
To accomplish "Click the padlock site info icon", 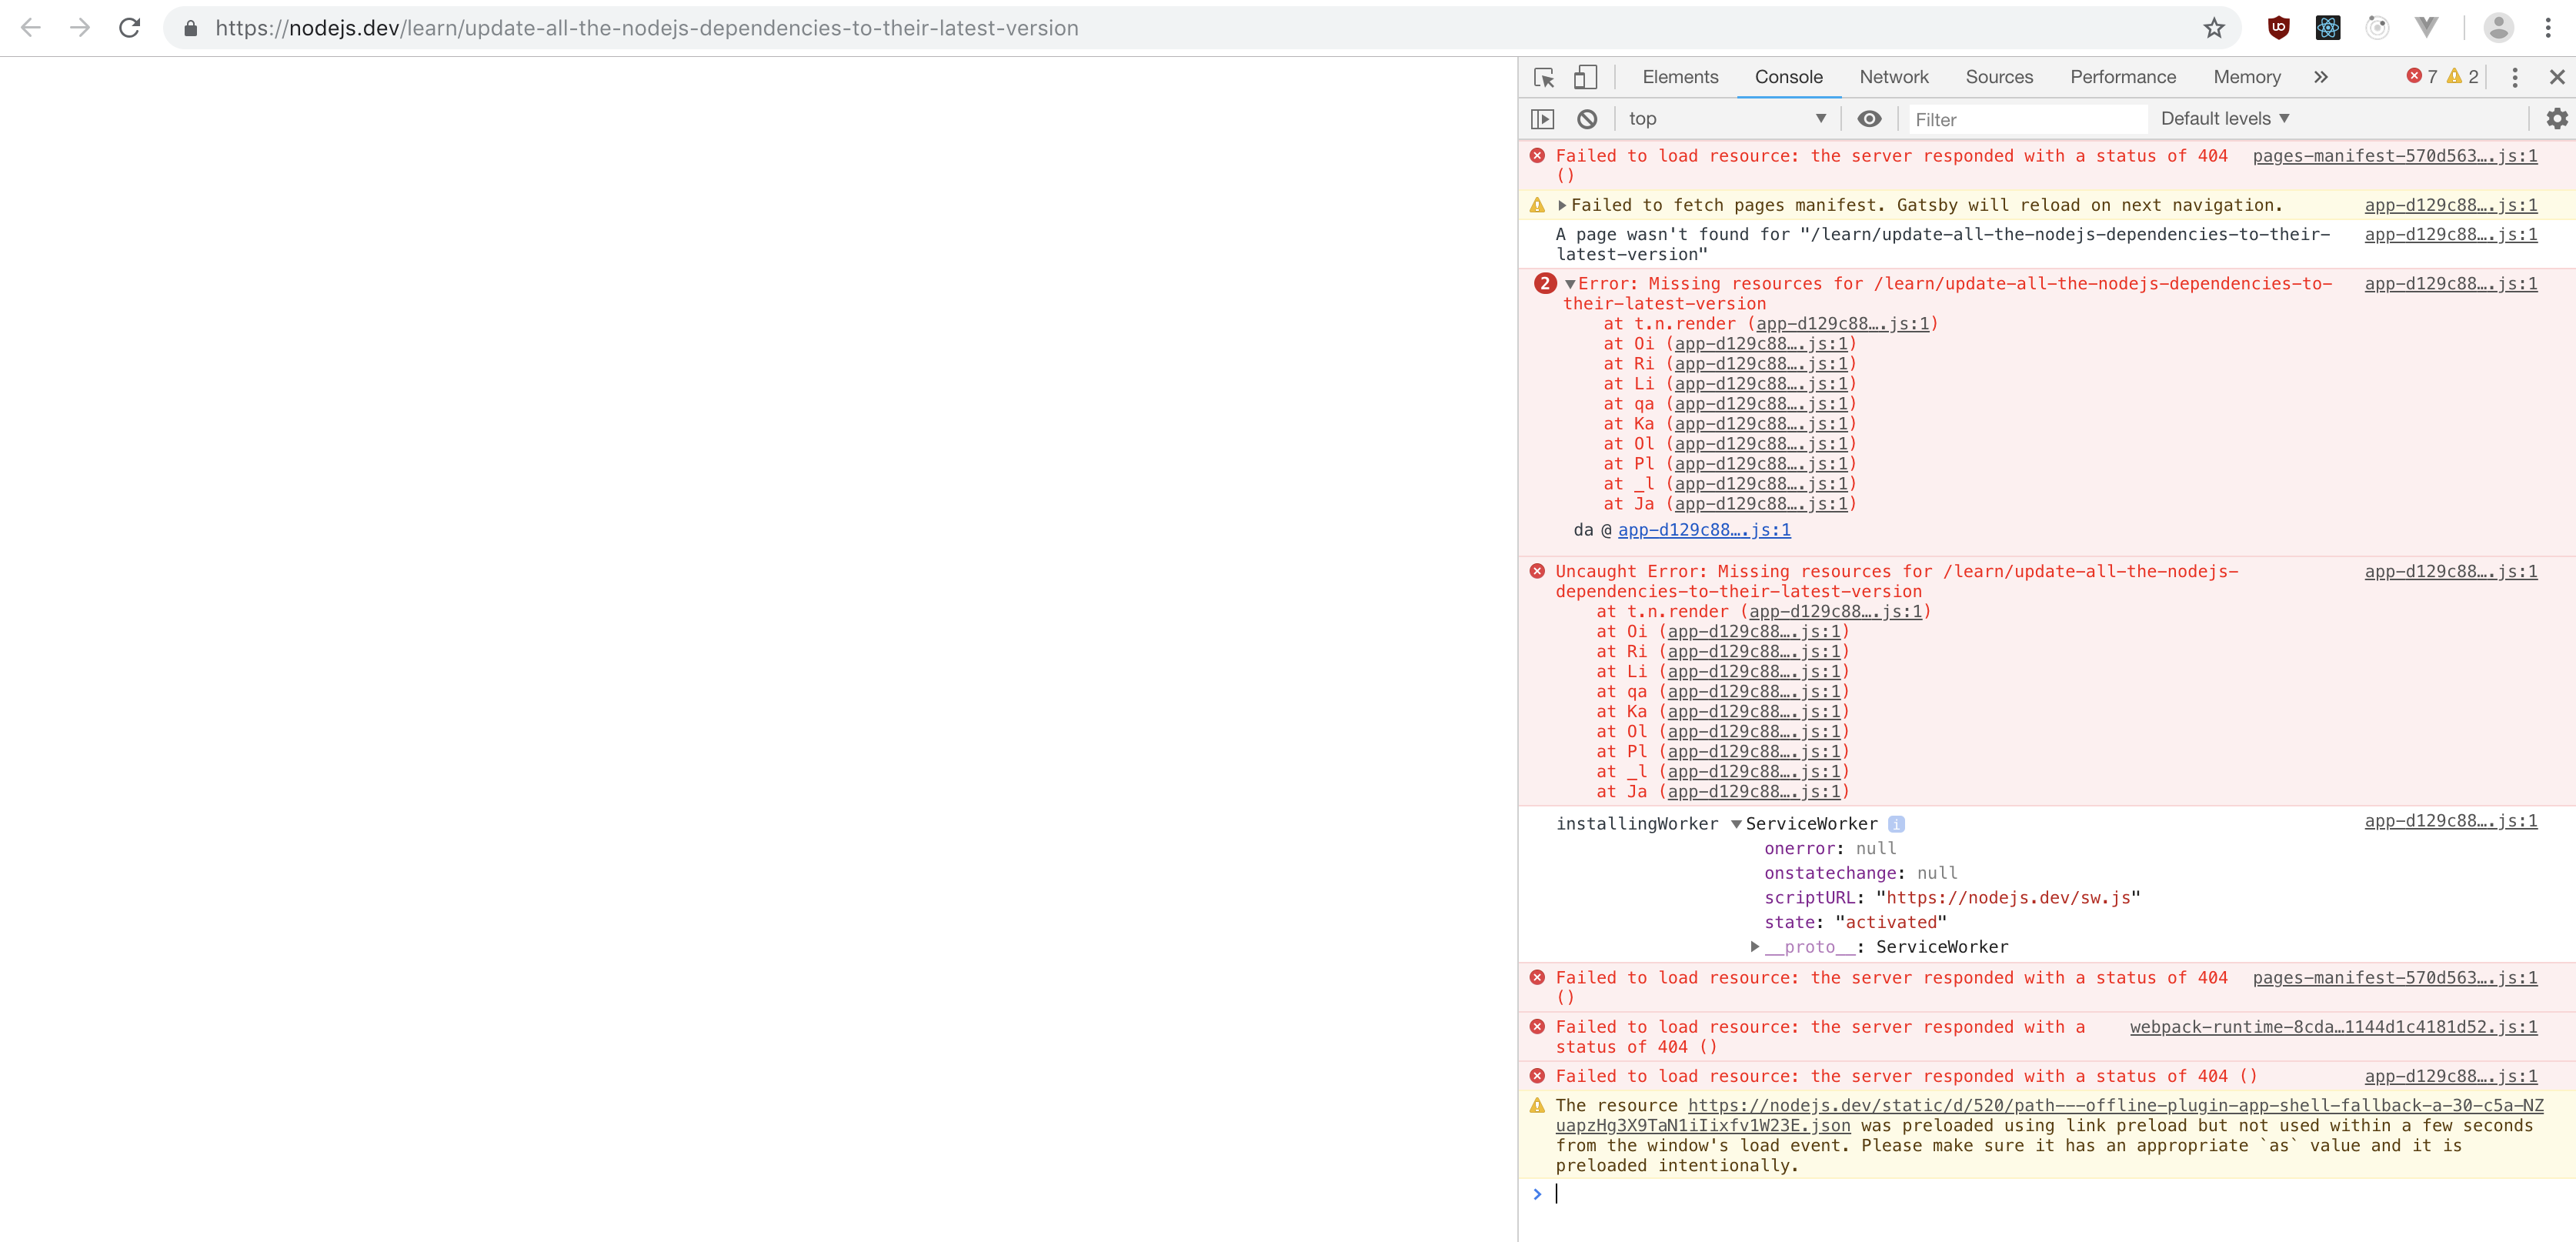I will 190,29.
